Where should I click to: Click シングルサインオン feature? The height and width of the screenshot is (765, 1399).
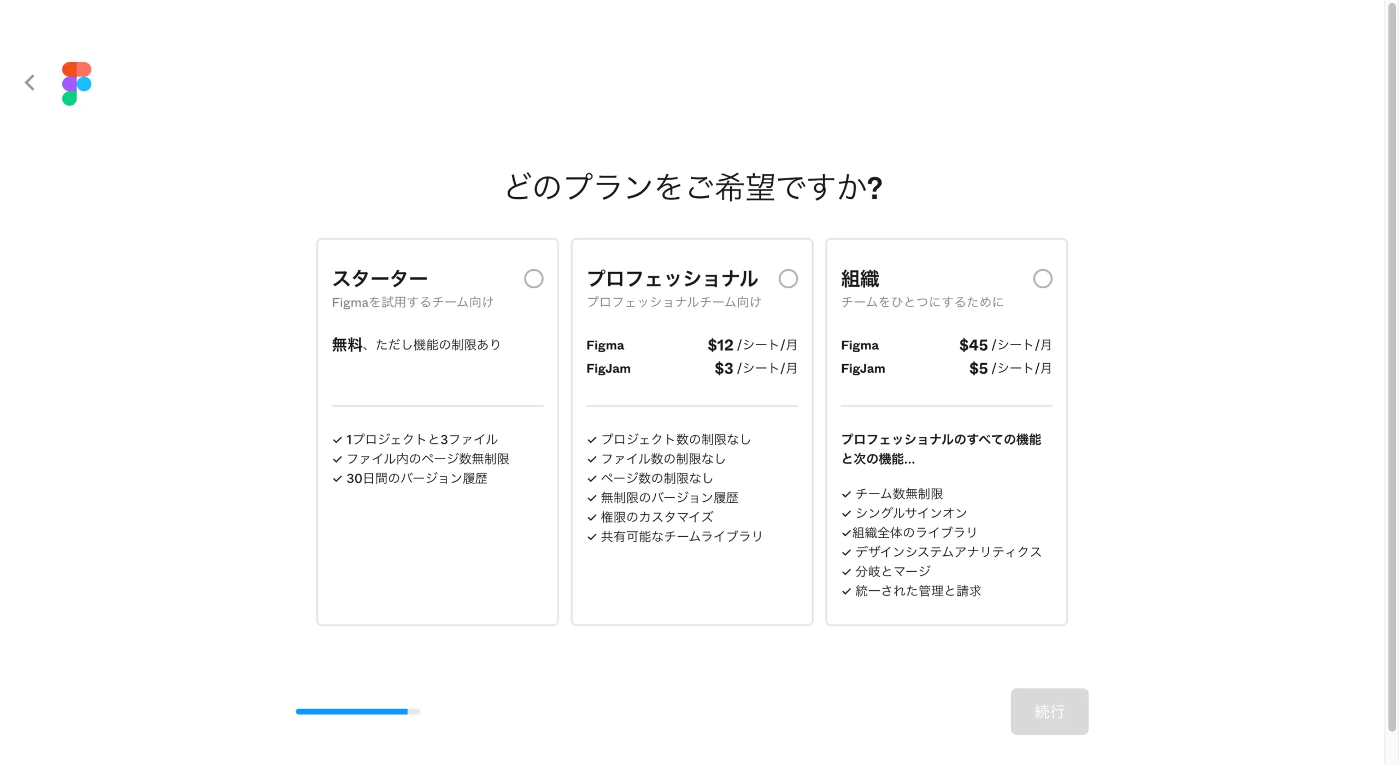click(x=912, y=513)
